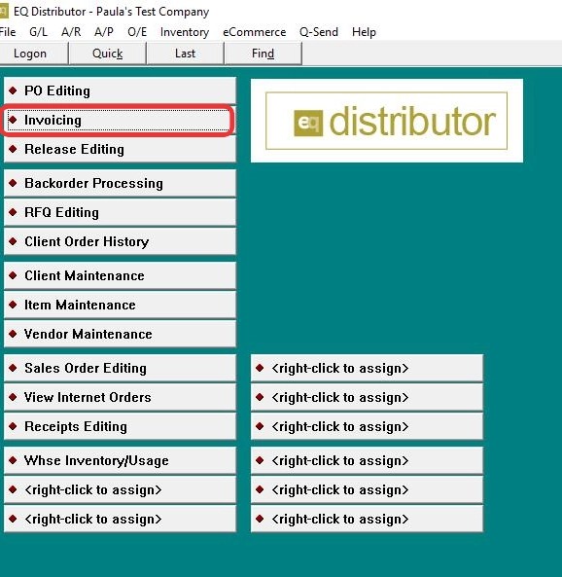Open Client Maintenance

point(120,275)
